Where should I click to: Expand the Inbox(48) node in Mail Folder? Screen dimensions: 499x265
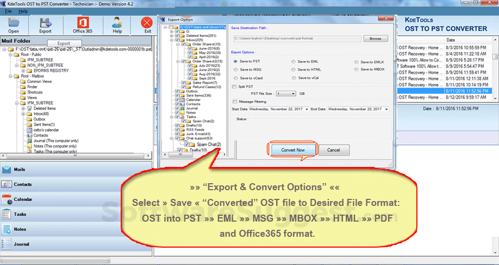pyautogui.click(x=23, y=114)
